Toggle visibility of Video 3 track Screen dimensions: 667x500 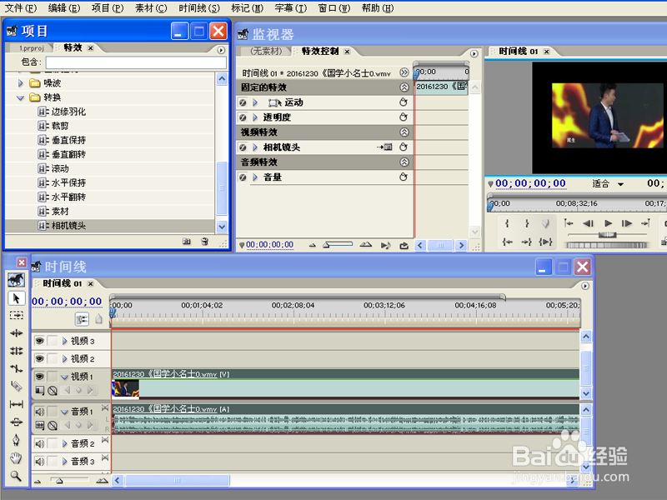pos(39,341)
